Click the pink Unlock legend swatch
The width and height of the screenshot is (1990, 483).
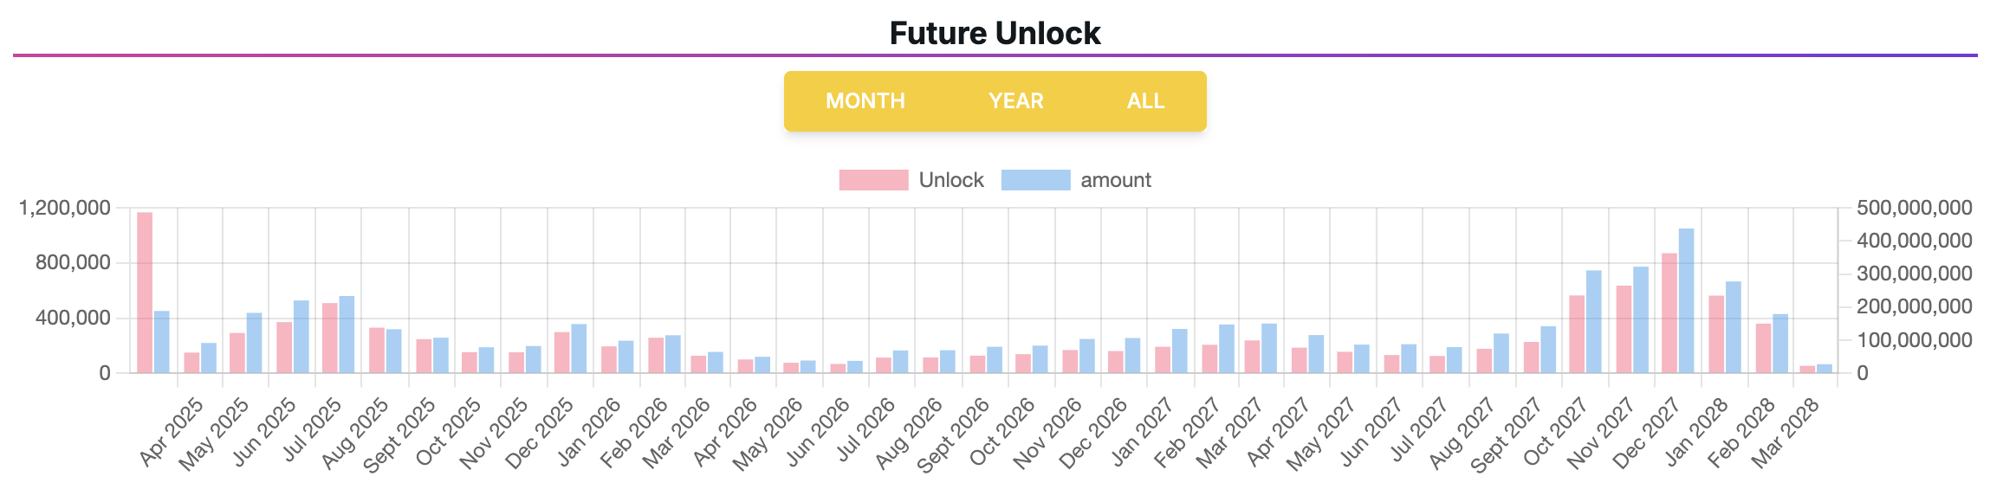tap(873, 180)
